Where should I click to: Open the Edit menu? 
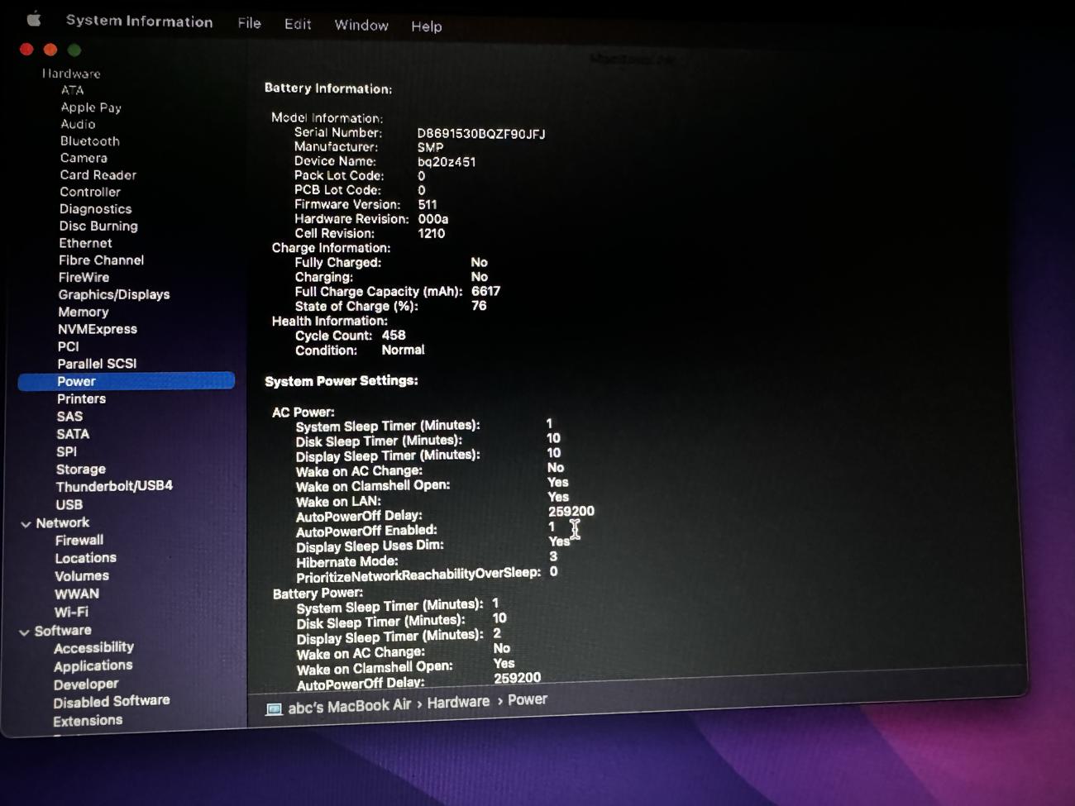tap(298, 24)
